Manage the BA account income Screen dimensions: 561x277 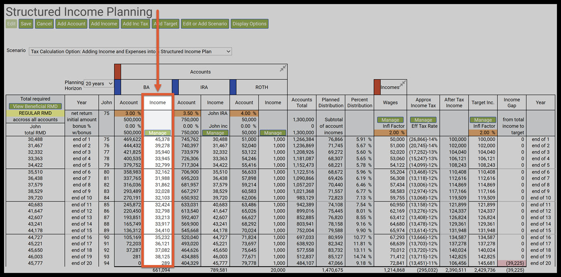[x=158, y=133]
